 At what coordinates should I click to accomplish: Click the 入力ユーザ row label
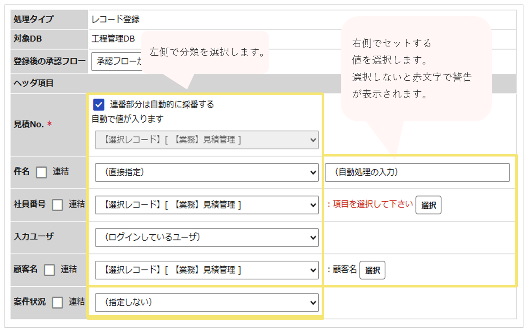(x=34, y=236)
